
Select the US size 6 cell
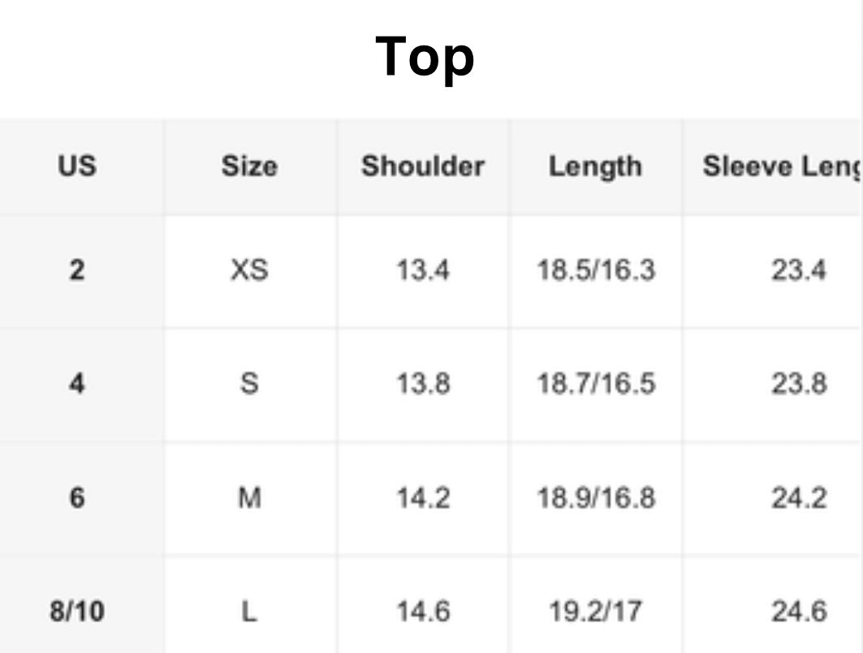76,498
